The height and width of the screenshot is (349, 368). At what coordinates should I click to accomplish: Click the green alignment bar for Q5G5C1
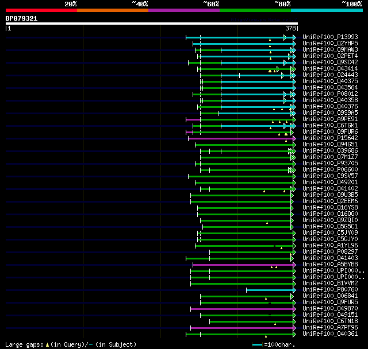click(247, 227)
